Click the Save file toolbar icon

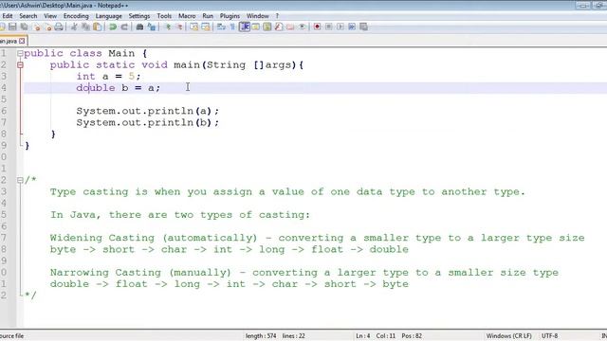[x=12, y=27]
